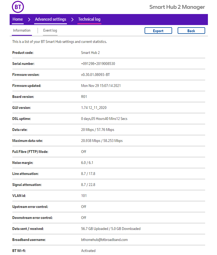Go to Home in breadcrumb
Screen dimensions: 217x255
18,19
